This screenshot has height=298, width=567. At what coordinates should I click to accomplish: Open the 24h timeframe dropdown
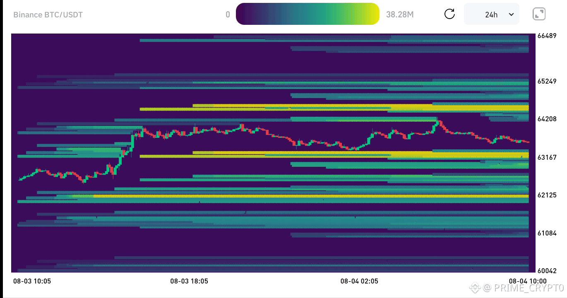point(492,14)
